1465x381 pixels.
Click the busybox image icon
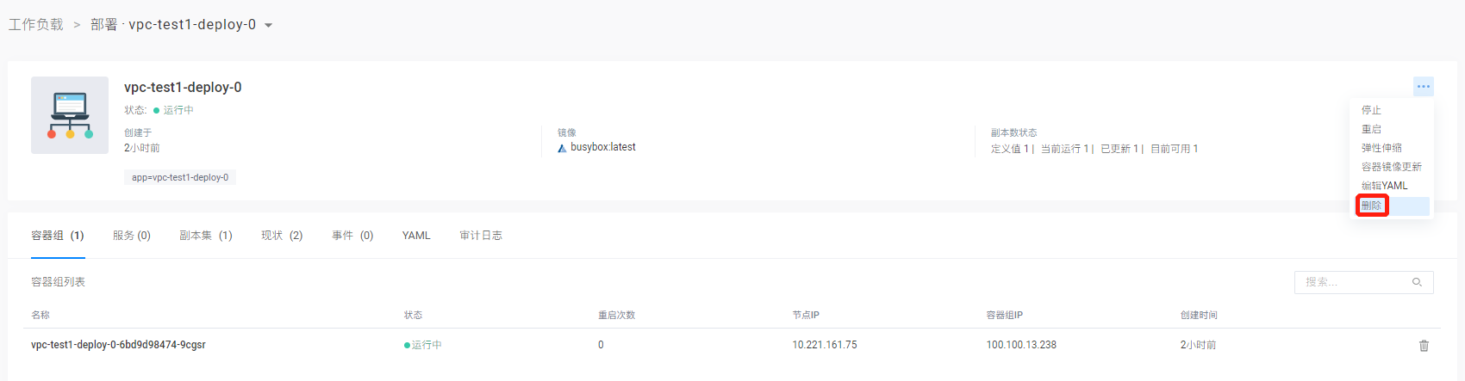(562, 148)
